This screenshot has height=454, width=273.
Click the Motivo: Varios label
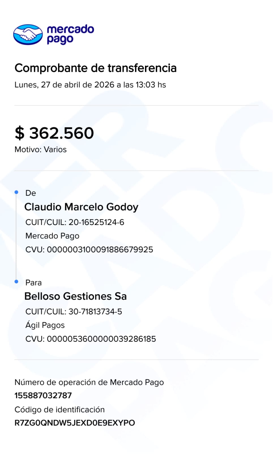pos(40,150)
